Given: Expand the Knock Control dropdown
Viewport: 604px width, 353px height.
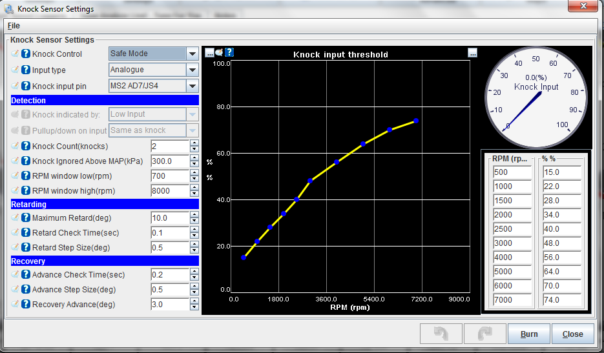Looking at the screenshot, I should tap(192, 54).
